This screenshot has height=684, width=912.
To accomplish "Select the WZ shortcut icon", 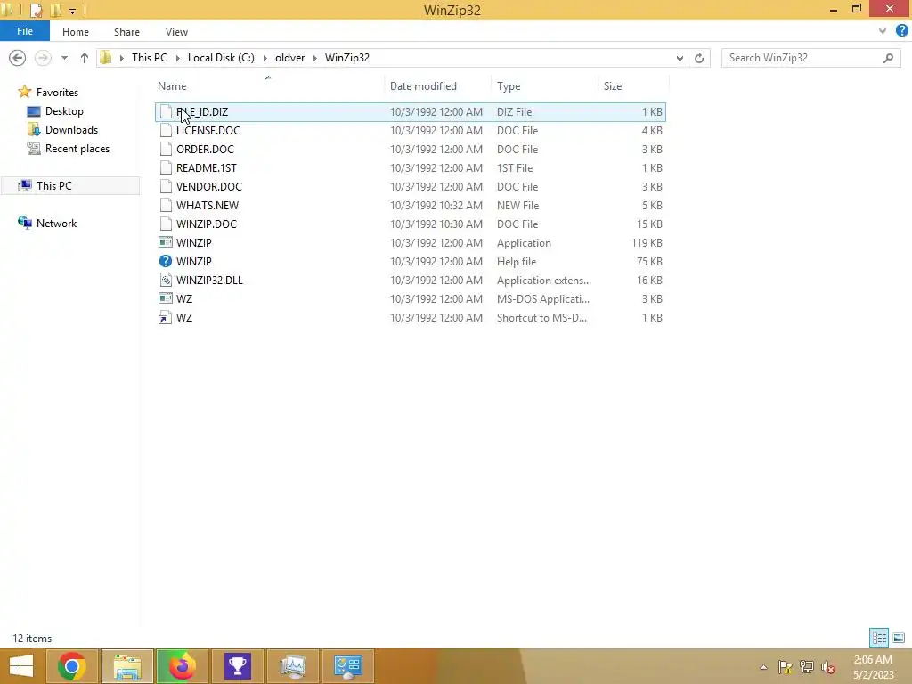I will click(x=166, y=317).
